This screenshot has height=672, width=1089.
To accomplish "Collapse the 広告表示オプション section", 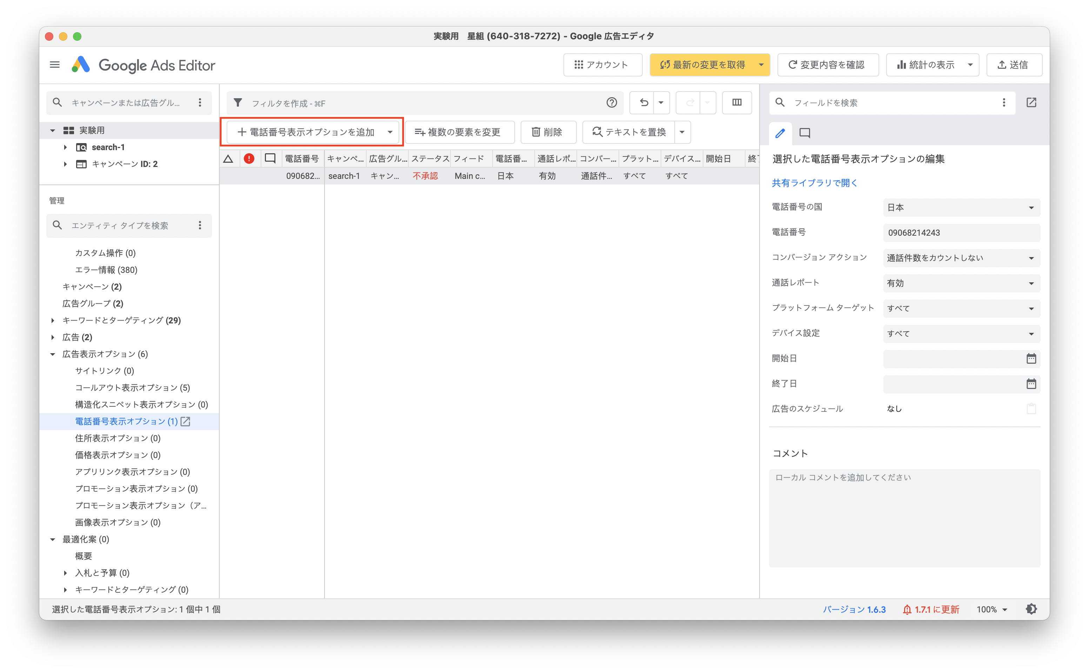I will pos(53,354).
